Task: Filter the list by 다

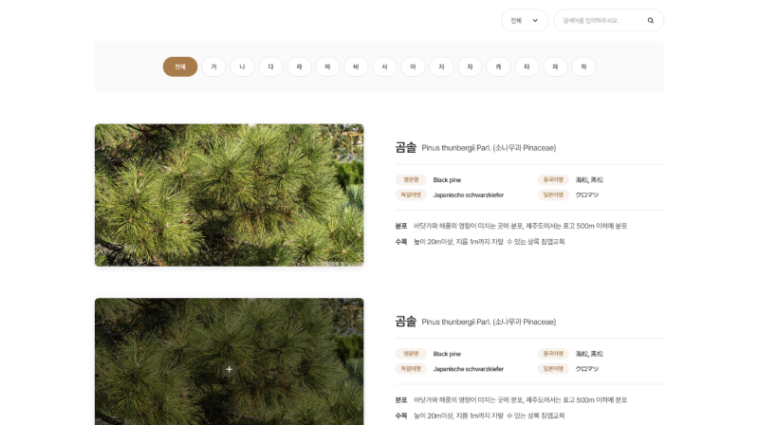Action: (x=270, y=66)
